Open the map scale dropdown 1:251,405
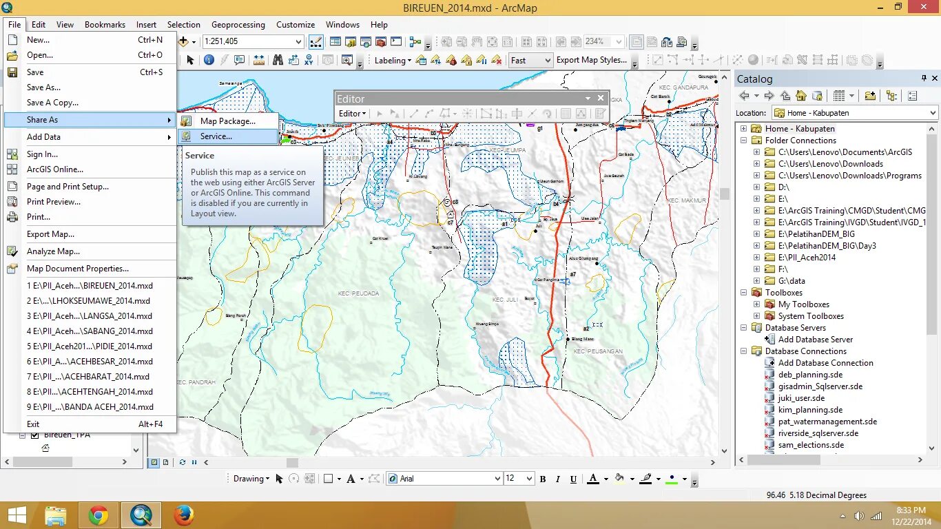The height and width of the screenshot is (529, 941). click(297, 41)
